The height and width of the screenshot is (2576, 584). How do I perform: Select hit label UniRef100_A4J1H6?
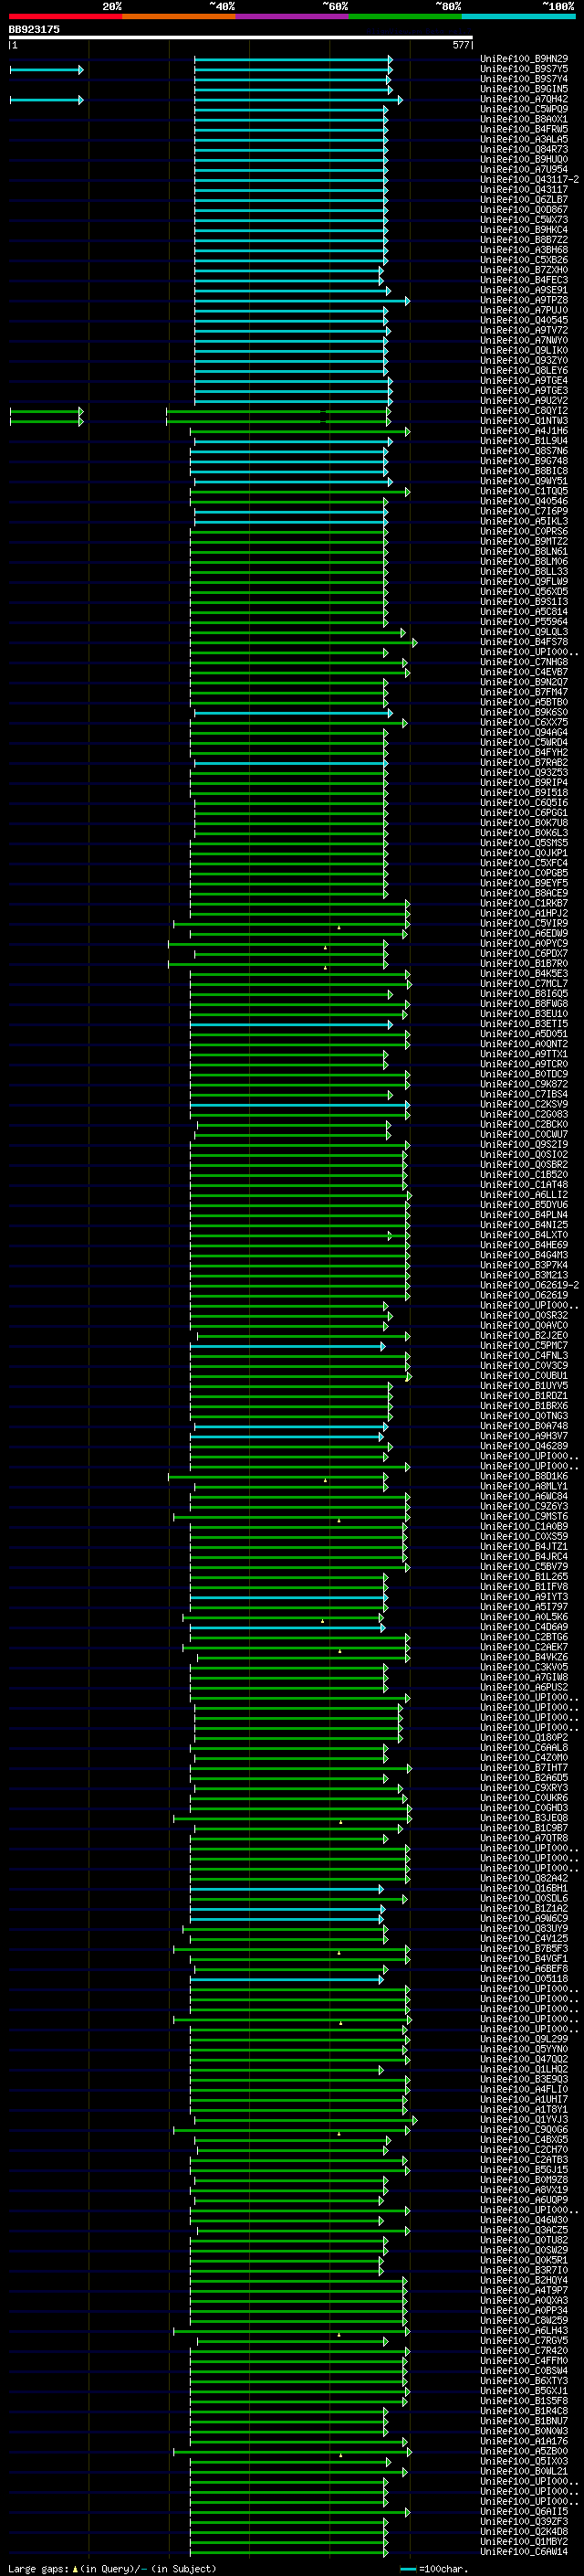[524, 431]
